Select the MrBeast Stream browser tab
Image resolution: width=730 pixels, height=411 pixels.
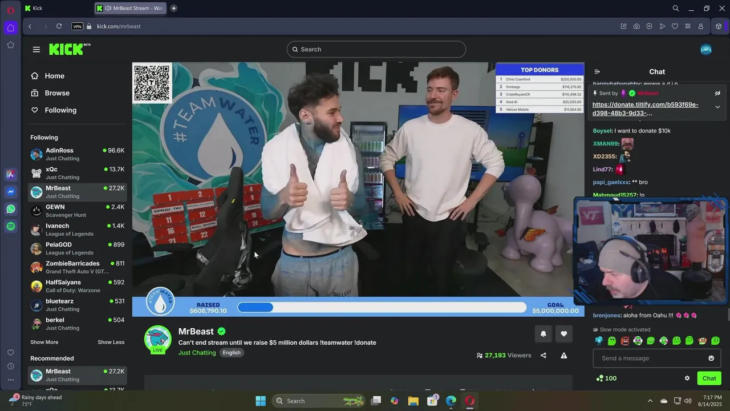pos(131,8)
